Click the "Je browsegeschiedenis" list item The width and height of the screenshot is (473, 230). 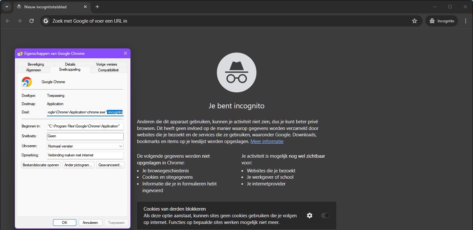point(165,171)
